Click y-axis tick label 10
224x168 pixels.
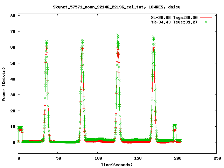click(13, 127)
